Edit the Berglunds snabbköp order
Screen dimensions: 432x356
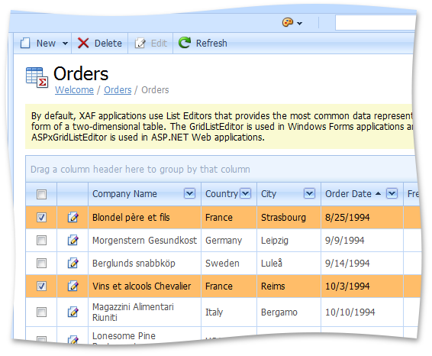(x=73, y=263)
